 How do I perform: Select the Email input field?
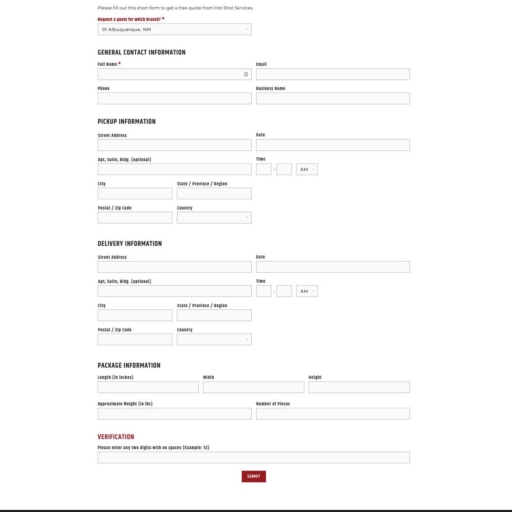tap(332, 74)
